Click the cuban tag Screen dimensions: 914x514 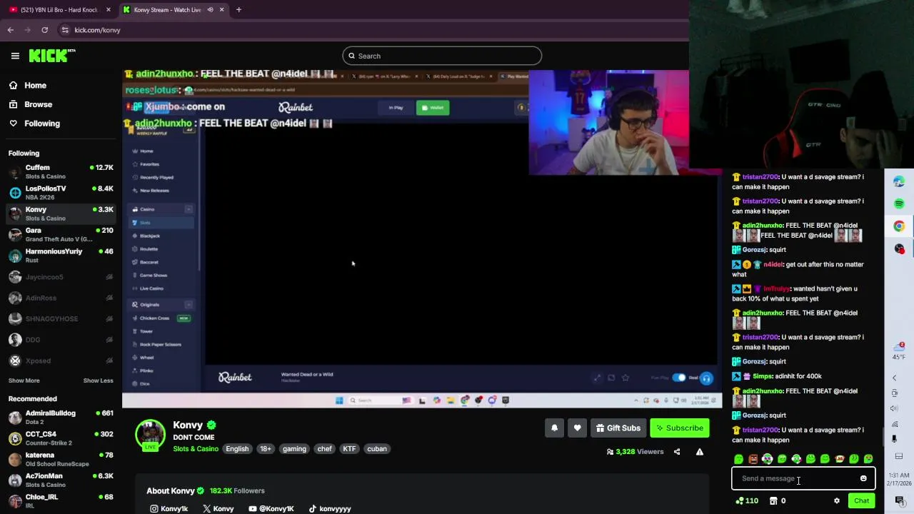(377, 449)
